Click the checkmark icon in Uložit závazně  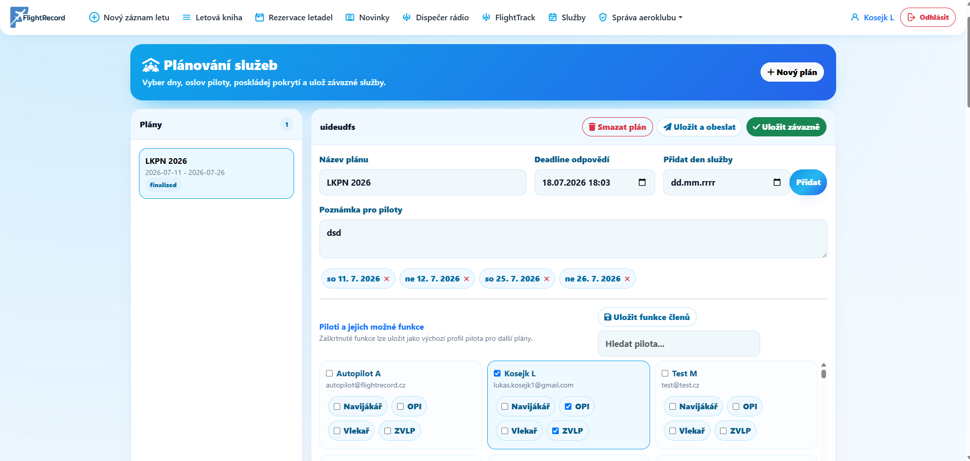(x=756, y=127)
